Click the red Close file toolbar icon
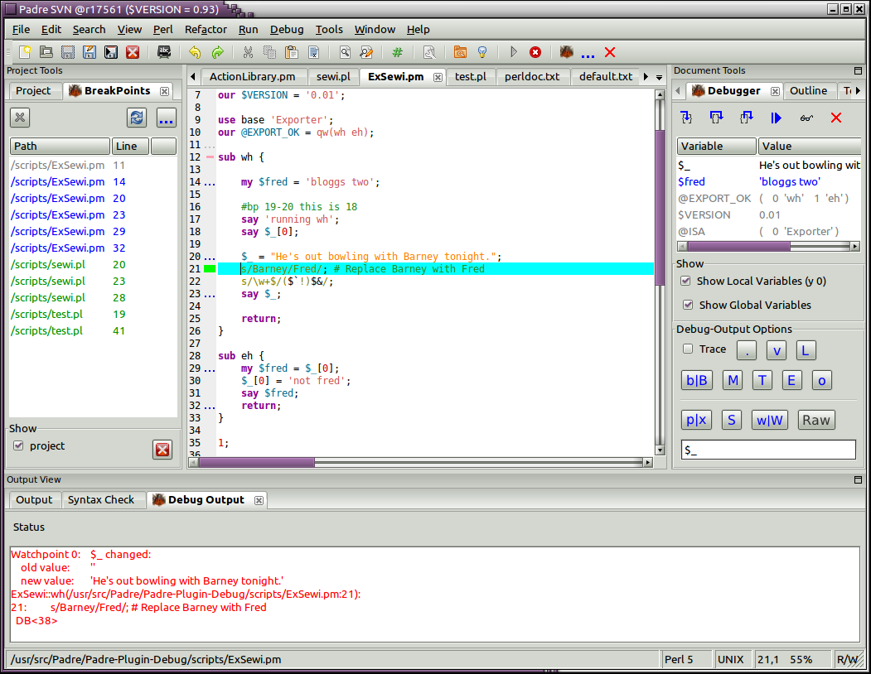This screenshot has width=871, height=674. point(133,52)
